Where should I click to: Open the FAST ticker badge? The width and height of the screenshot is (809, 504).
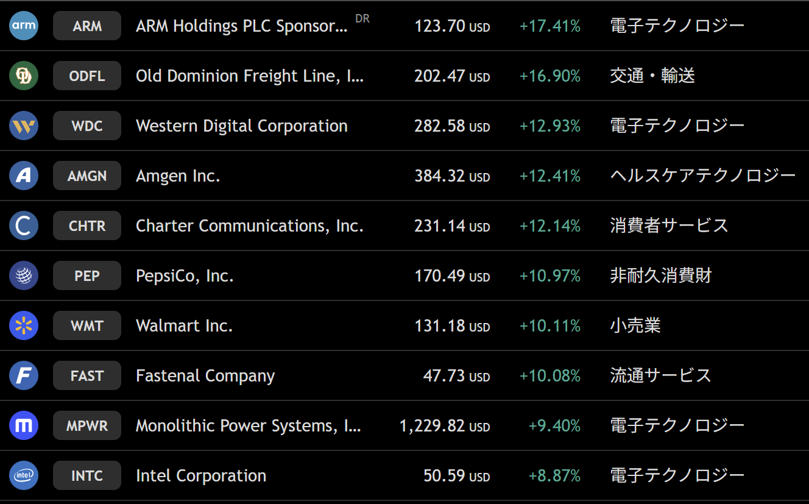click(87, 375)
